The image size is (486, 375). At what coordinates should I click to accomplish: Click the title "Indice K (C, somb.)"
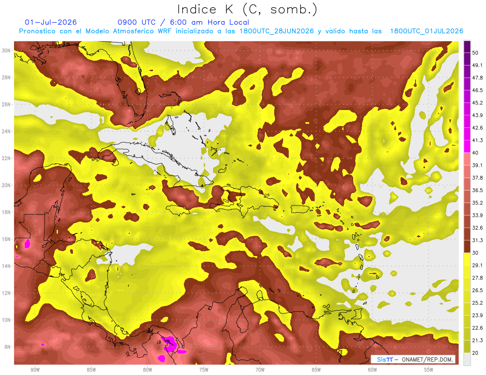click(x=247, y=9)
